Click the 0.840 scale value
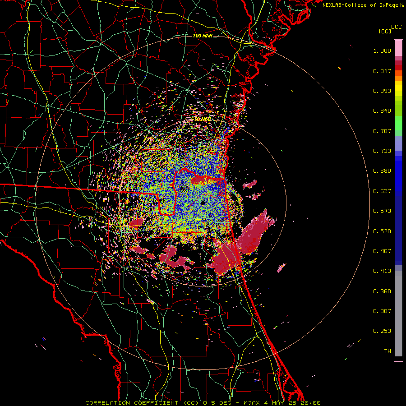This screenshot has width=406, height=406. [x=382, y=111]
